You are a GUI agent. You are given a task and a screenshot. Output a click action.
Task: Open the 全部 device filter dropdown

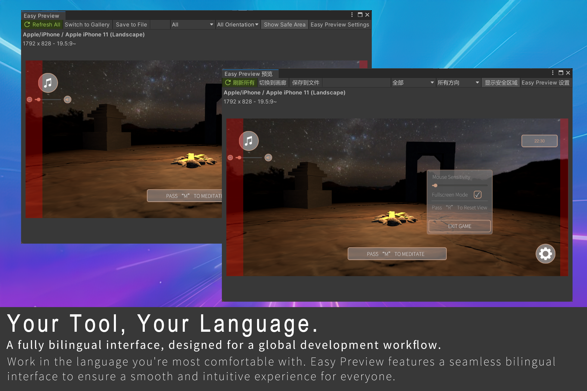coord(413,82)
